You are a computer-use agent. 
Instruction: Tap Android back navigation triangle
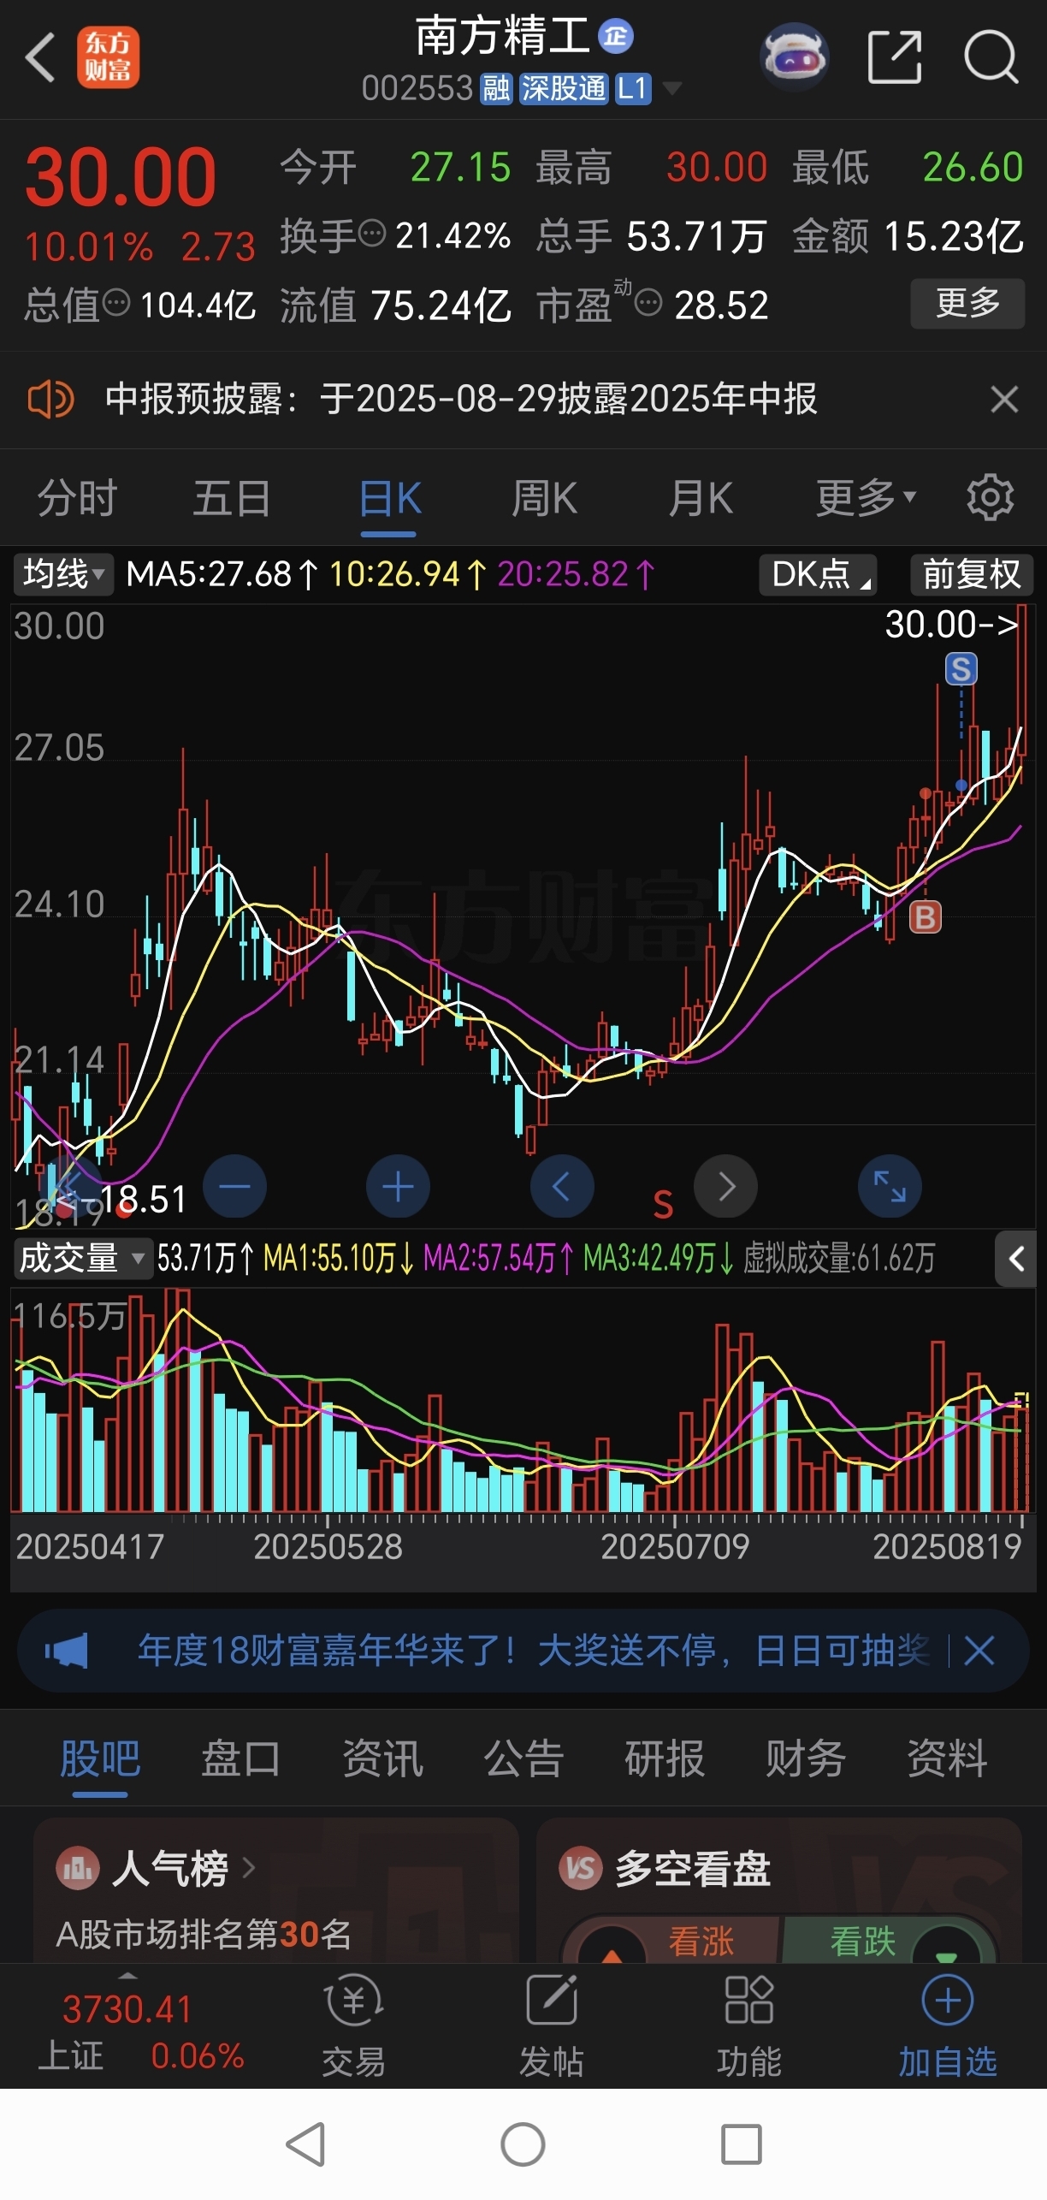tap(306, 2144)
